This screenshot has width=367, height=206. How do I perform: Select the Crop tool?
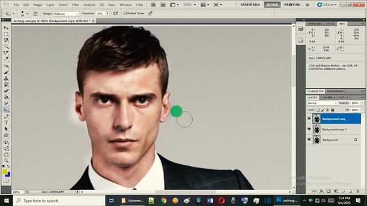click(6, 53)
